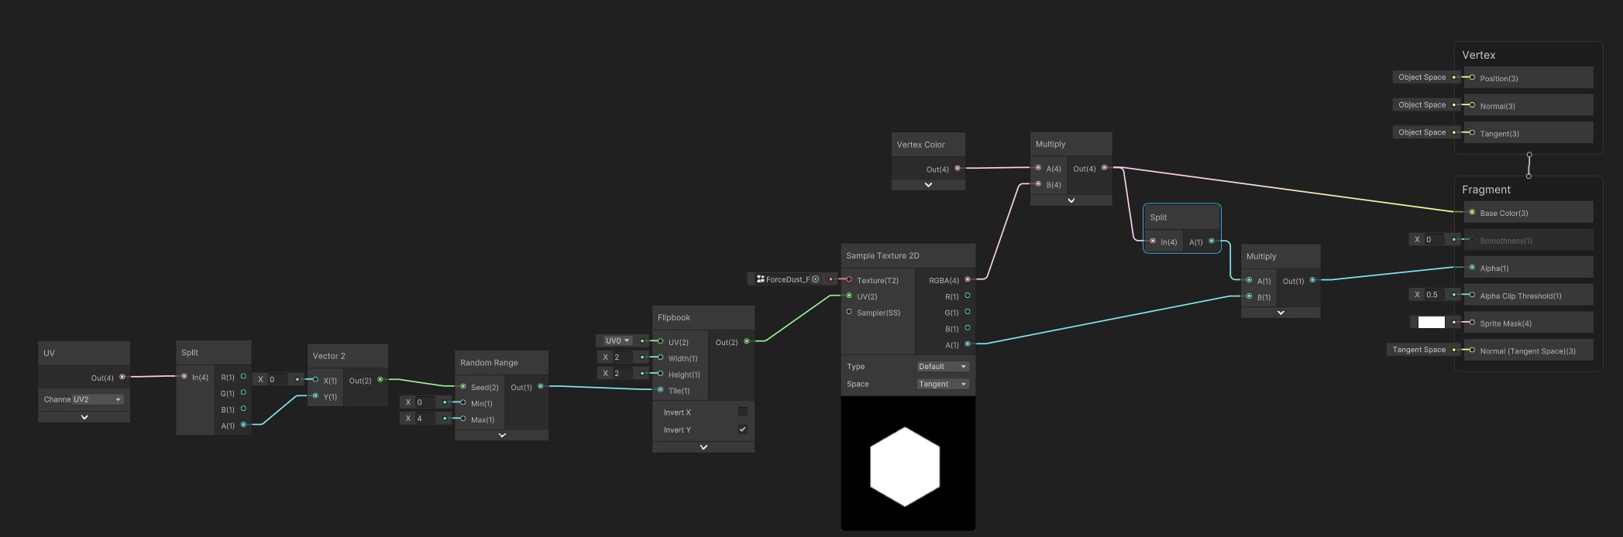Click the Sample Texture 2D R(1) output port
Image resolution: width=1623 pixels, height=537 pixels.
[968, 296]
